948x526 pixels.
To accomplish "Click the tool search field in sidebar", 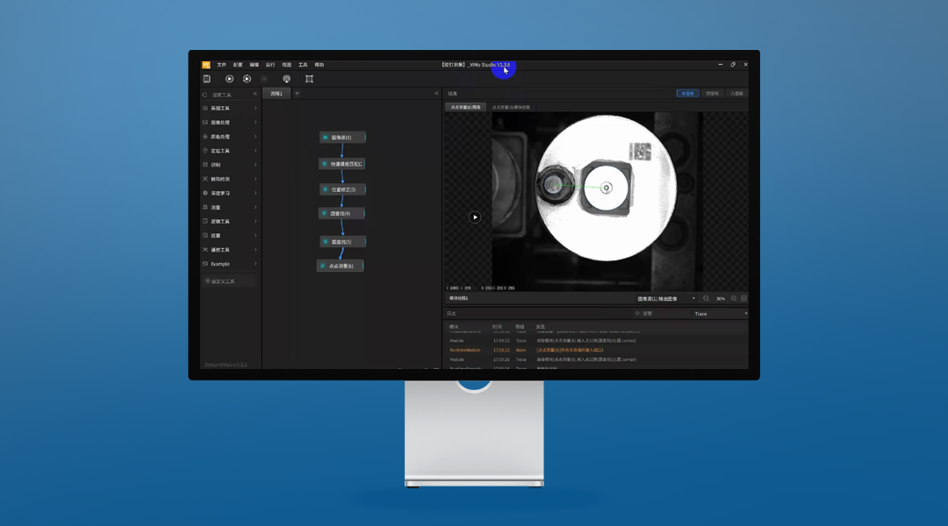I will tap(226, 95).
